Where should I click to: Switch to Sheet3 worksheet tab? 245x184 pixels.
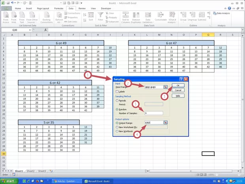42,171
